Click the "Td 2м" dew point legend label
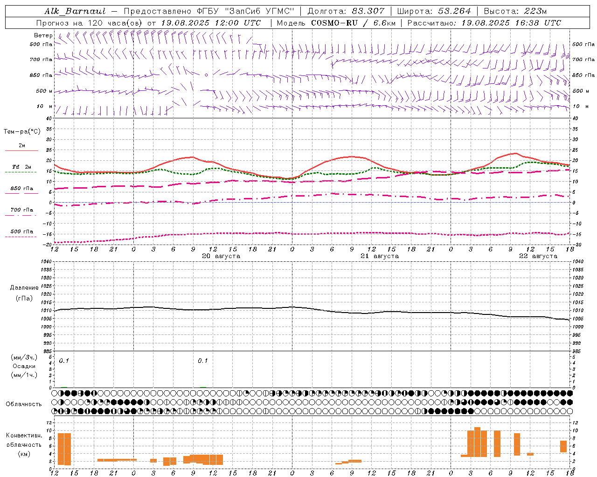The height and width of the screenshot is (477, 597). (x=22, y=167)
